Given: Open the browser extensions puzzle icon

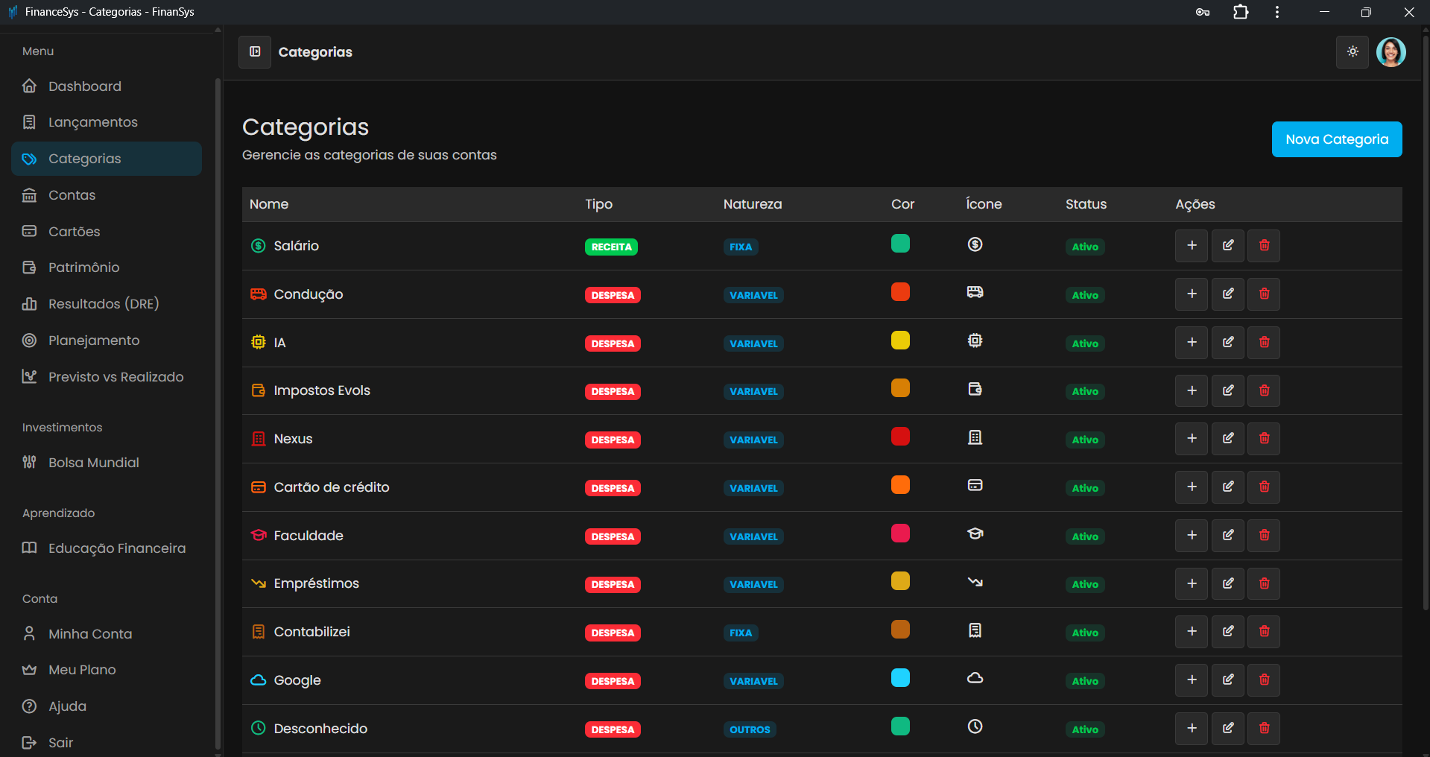Looking at the screenshot, I should tap(1241, 12).
